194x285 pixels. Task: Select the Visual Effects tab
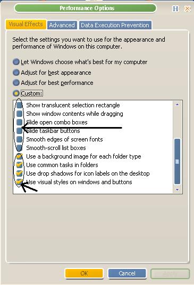[x=26, y=25]
